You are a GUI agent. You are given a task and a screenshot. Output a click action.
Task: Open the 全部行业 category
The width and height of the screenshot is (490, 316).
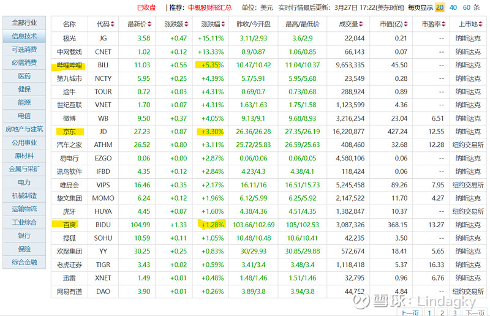coord(24,23)
